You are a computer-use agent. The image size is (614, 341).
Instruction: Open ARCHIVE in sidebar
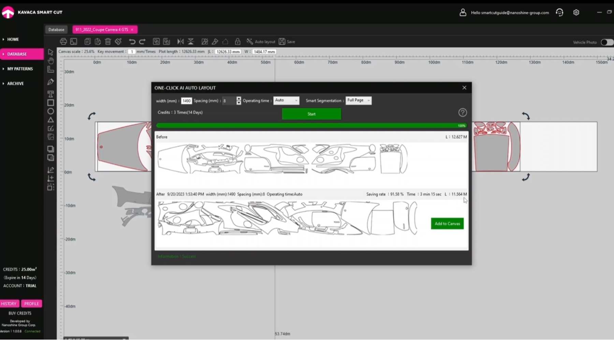pos(15,83)
